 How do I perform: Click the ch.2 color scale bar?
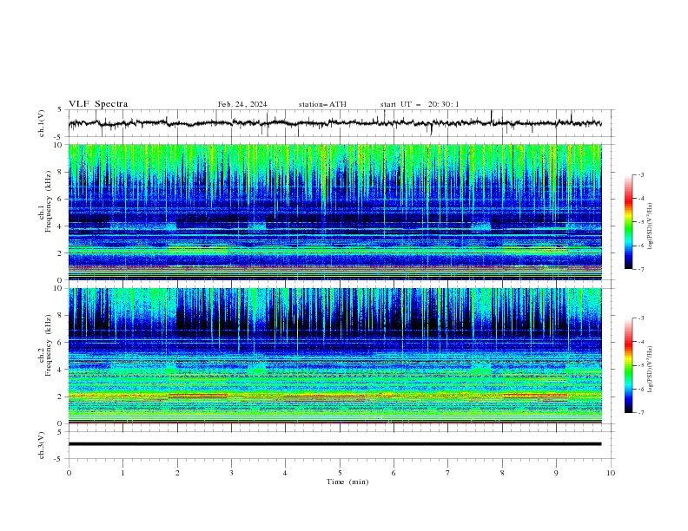point(628,365)
